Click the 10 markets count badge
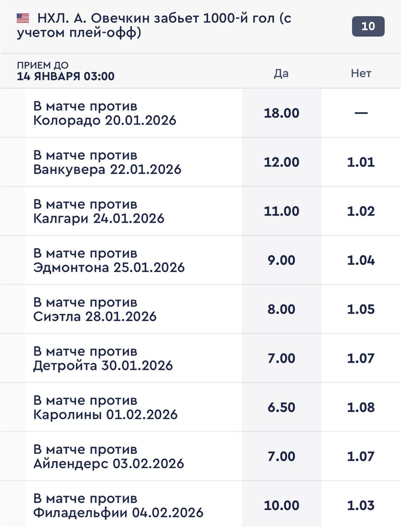 368,26
